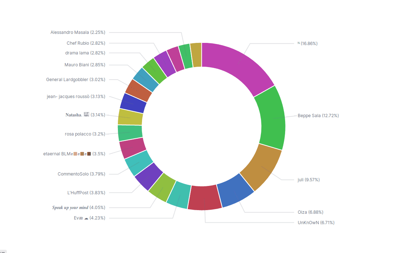The width and height of the screenshot is (403, 253).
Task: Click the tan juli slice of the donut
Action: coord(262,166)
